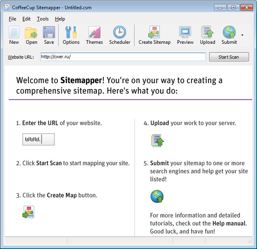Save the sitemap with the Save icon
The image size is (257, 249).
(49, 35)
